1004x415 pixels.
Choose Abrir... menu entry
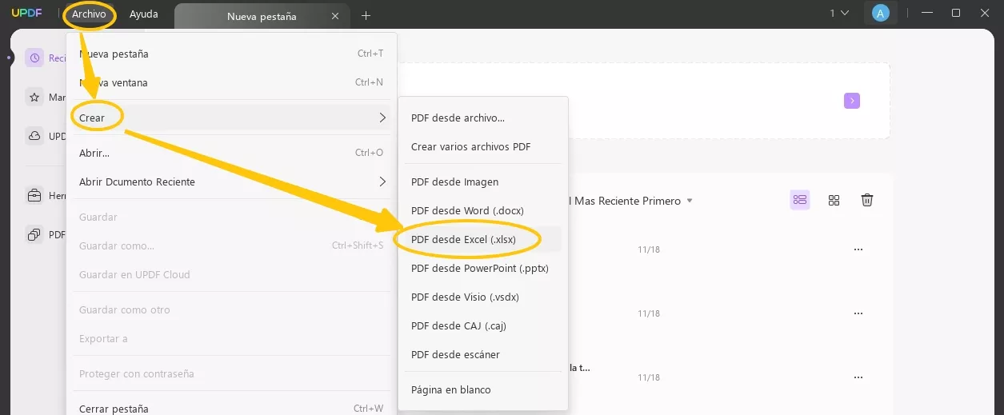coord(232,153)
